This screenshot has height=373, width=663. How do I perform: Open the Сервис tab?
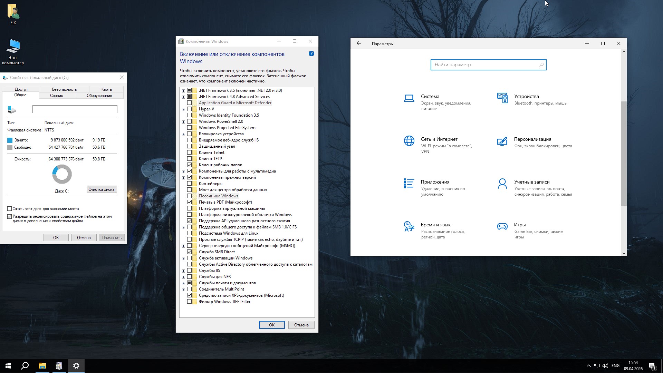56,96
